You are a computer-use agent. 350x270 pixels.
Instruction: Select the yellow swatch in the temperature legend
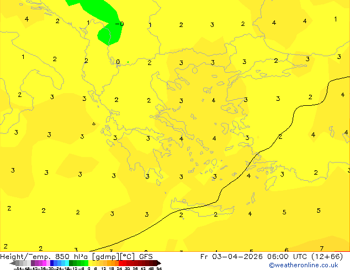[x=90, y=263]
